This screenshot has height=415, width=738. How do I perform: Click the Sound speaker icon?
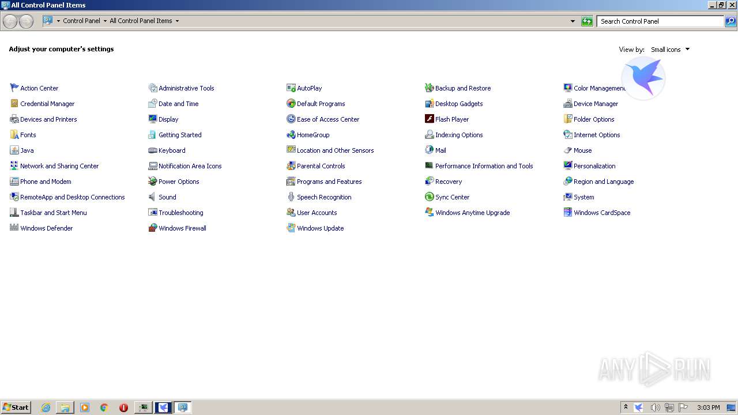click(x=153, y=197)
